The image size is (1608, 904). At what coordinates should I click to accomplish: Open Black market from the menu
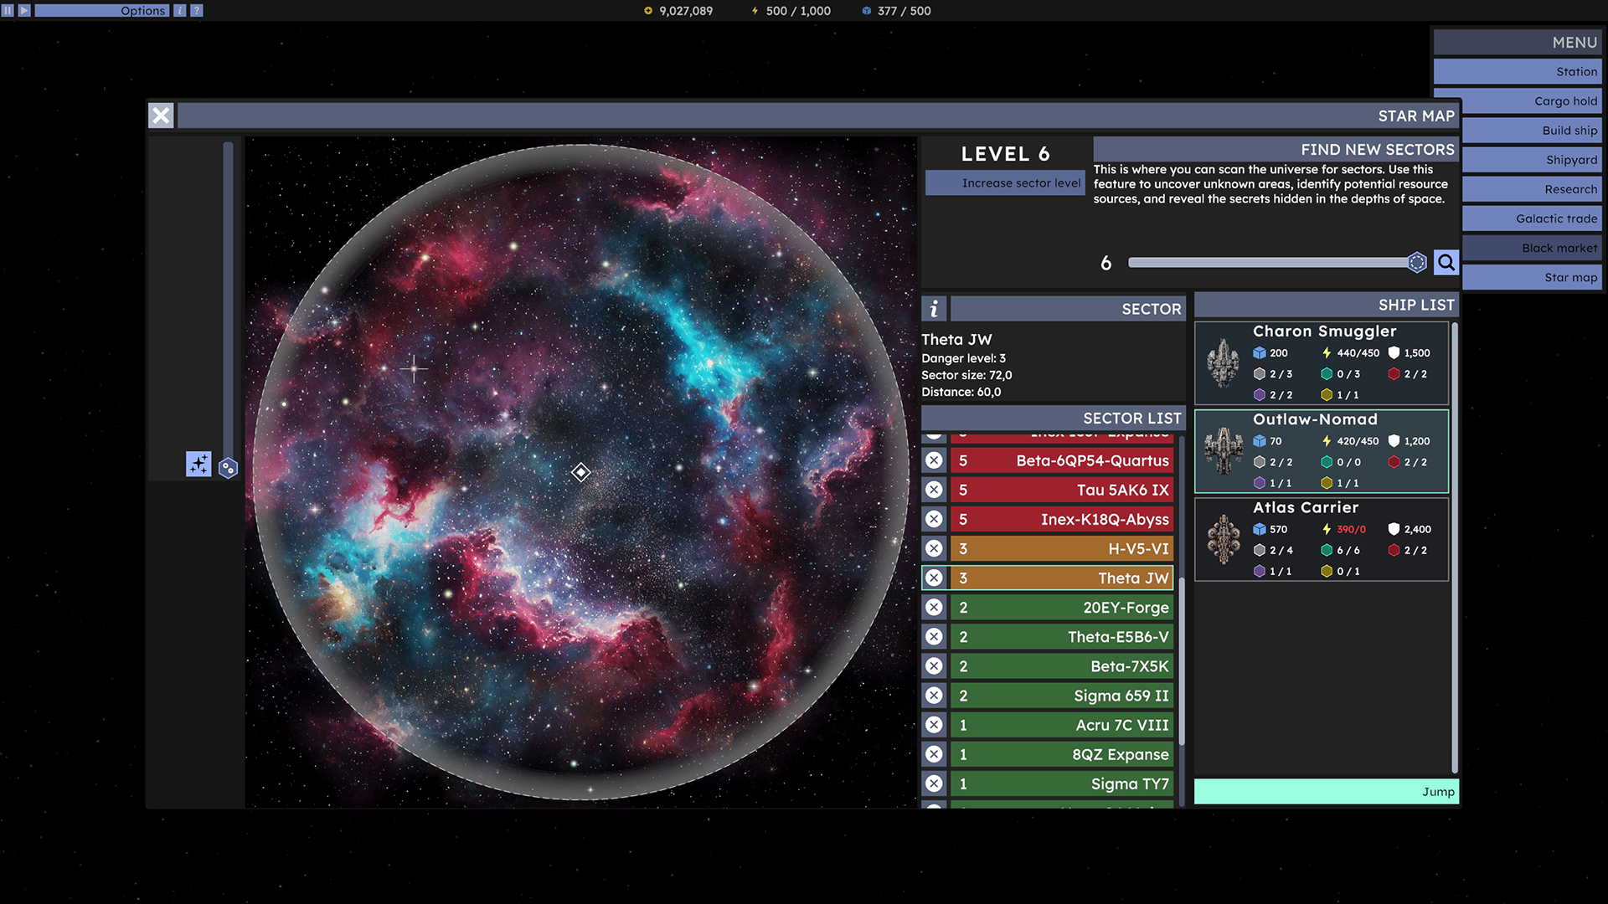[x=1532, y=248]
